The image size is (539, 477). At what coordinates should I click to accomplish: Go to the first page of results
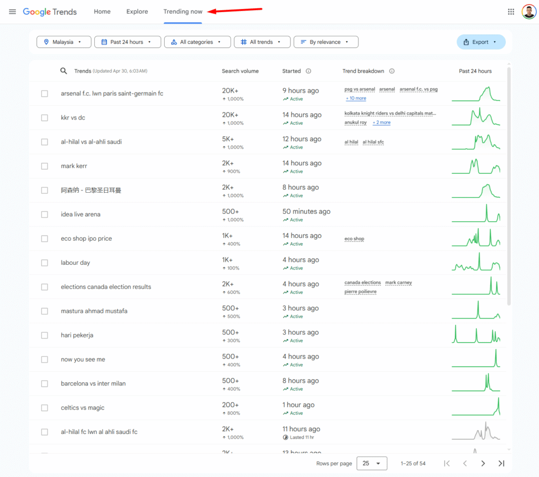pyautogui.click(x=447, y=463)
